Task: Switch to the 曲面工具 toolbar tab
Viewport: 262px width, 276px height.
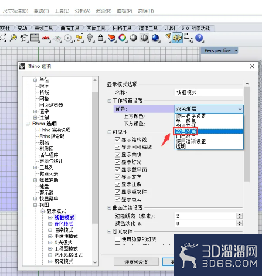Action: [x=70, y=29]
